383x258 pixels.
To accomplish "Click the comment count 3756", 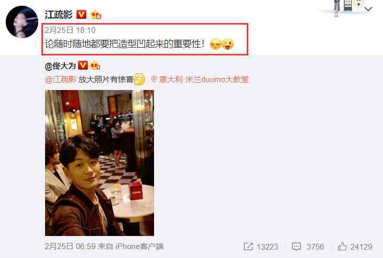I will click(315, 247).
